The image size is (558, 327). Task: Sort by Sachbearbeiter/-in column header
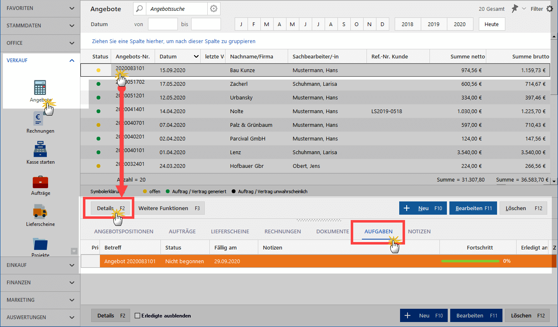[x=328, y=56]
